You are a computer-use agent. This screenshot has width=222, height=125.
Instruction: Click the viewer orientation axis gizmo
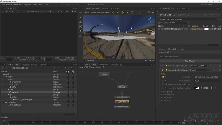(x=150, y=19)
